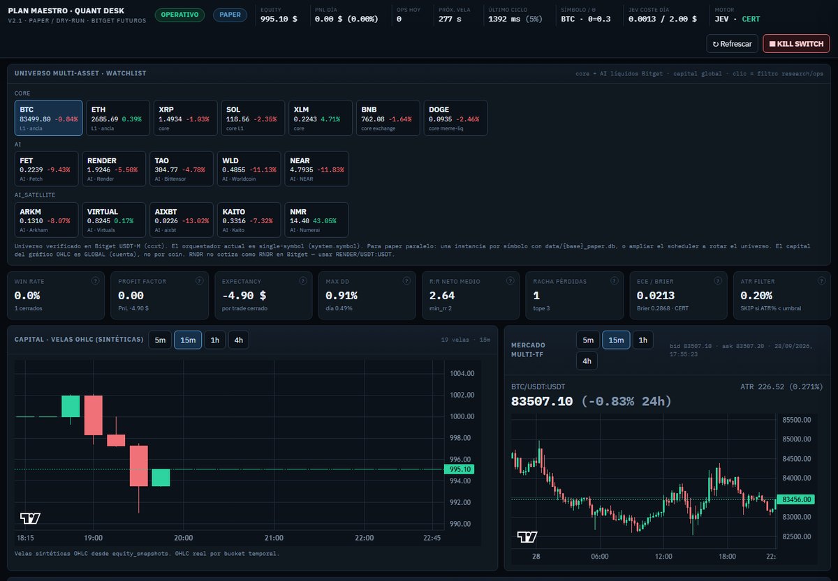The height and width of the screenshot is (581, 838).
Task: Click the PAPER mode badge
Action: click(x=228, y=15)
